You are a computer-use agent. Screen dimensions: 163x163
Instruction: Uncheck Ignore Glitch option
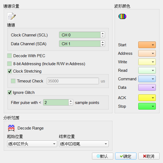pos(10,93)
